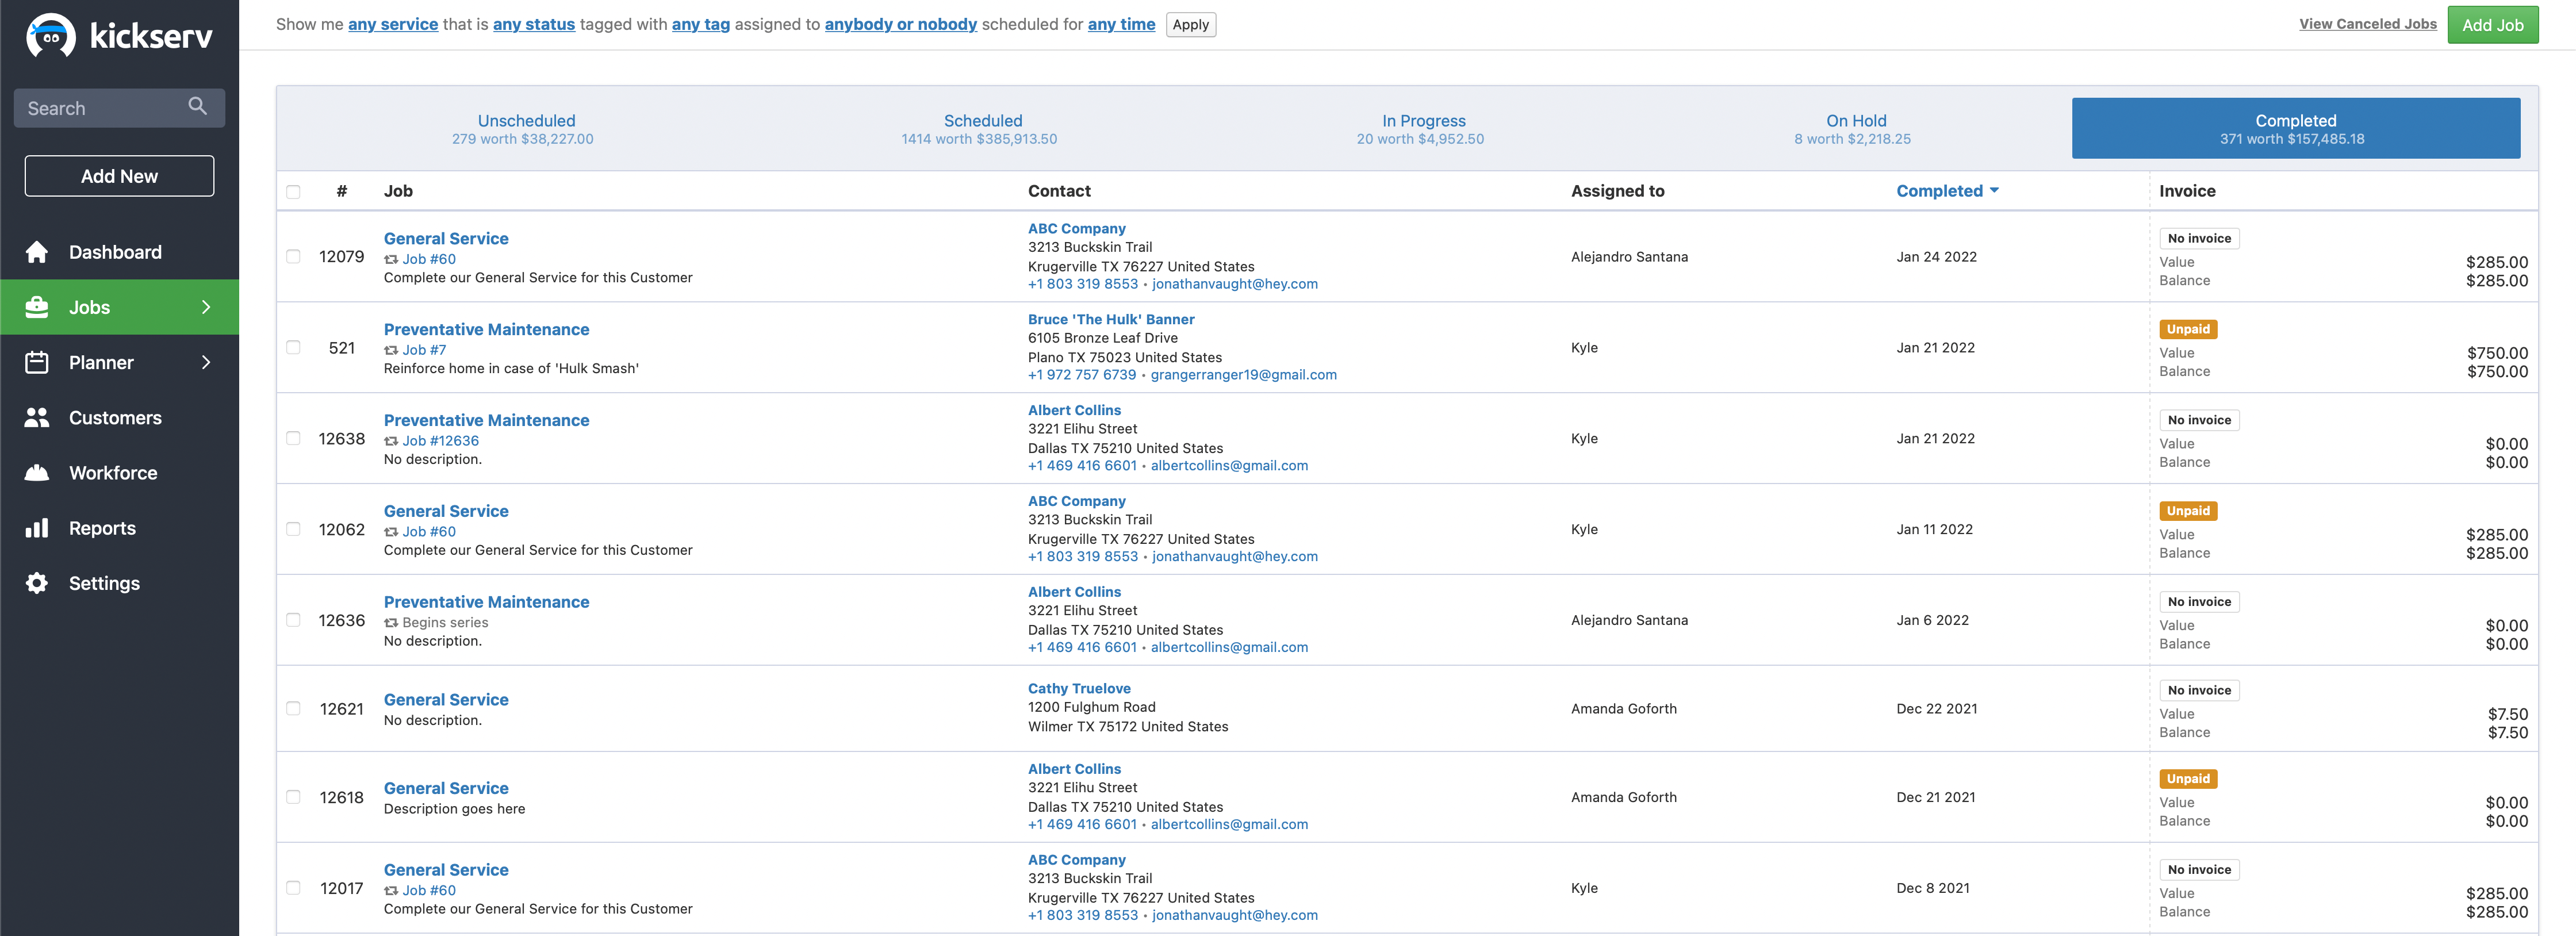Open Reports from the sidebar
Screen dimensions: 2576x936
click(119, 528)
